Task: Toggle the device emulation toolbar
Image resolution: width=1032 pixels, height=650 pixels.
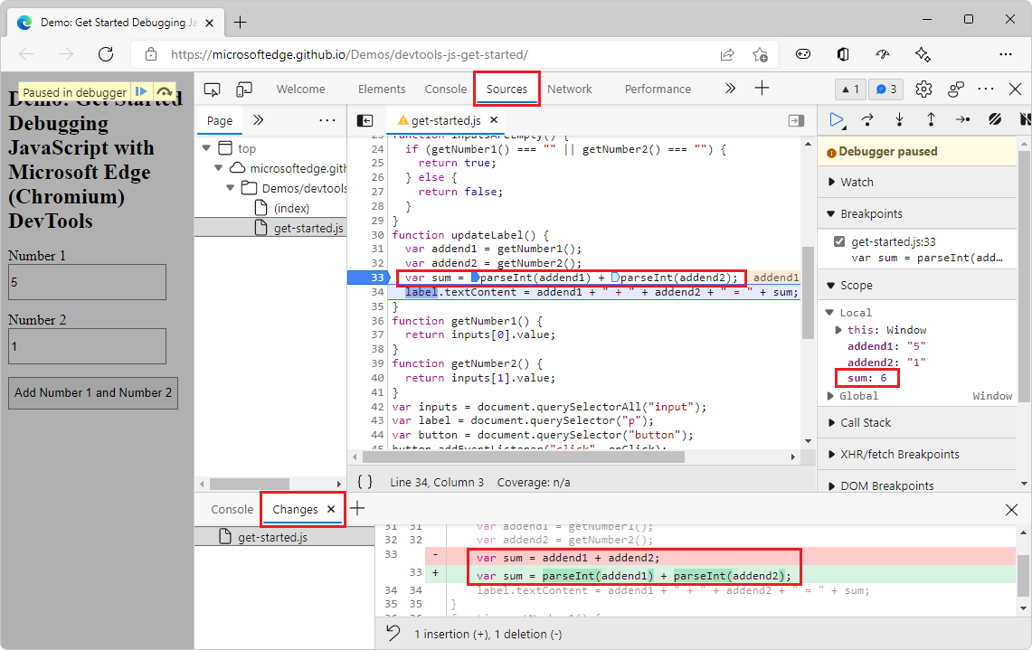Action: 242,89
